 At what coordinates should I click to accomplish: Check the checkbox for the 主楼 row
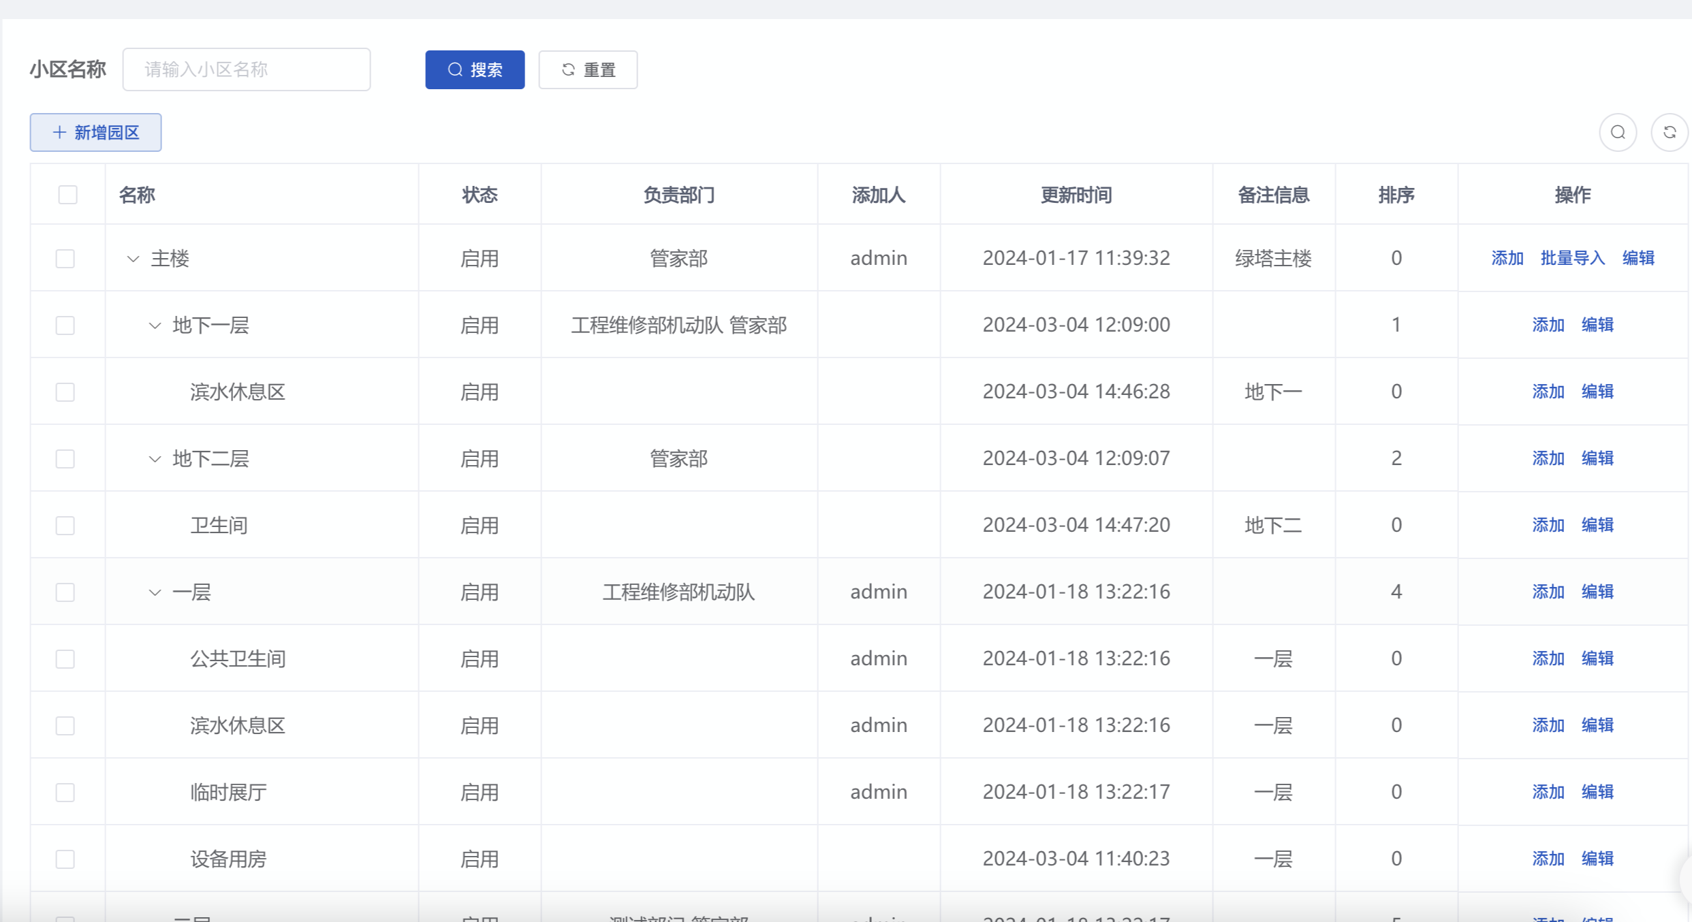(65, 259)
